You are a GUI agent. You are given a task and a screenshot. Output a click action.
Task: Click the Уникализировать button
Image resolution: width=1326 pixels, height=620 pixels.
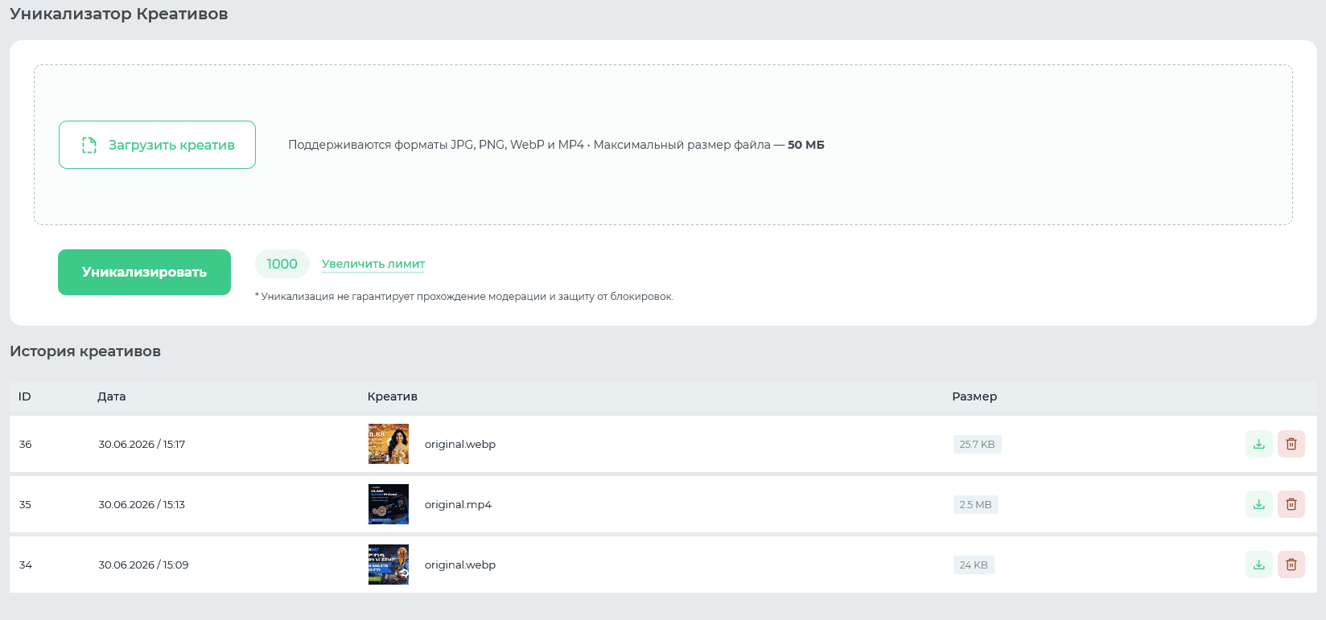pos(144,272)
